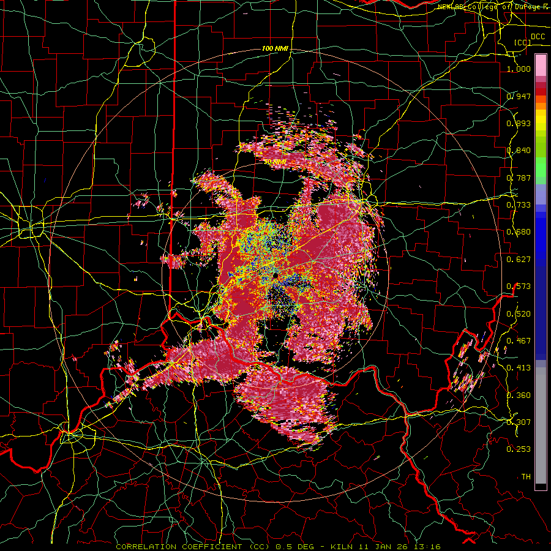551x551 pixels.
Task: Click the 0.733 legend value
Action: coord(519,204)
